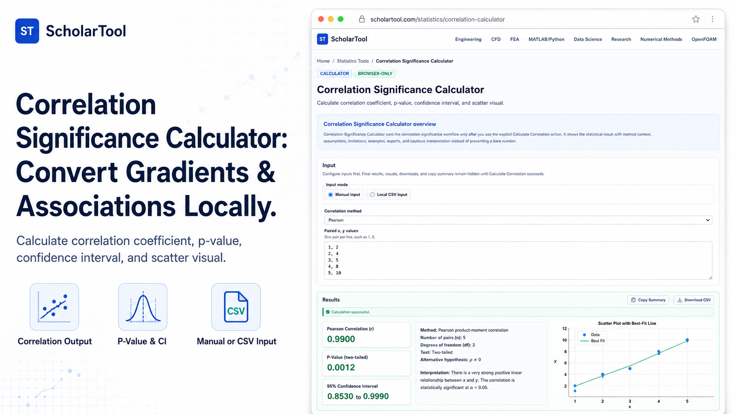Go to Statistics Tools breadcrumb link
This screenshot has width=735, height=414.
[353, 61]
